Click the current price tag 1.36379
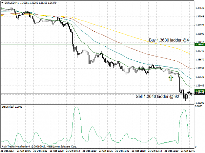This screenshot has width=205, height=153. 200,93
